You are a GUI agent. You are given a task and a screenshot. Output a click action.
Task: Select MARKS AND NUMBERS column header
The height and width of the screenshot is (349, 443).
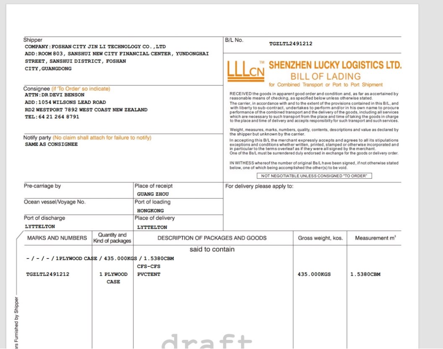57,238
